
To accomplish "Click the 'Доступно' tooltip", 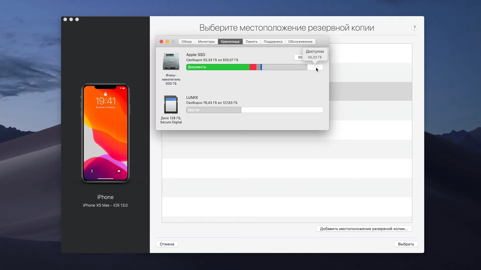I will tap(315, 54).
